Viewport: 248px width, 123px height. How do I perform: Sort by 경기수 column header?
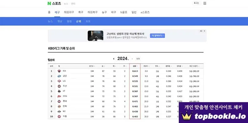(x=92, y=66)
